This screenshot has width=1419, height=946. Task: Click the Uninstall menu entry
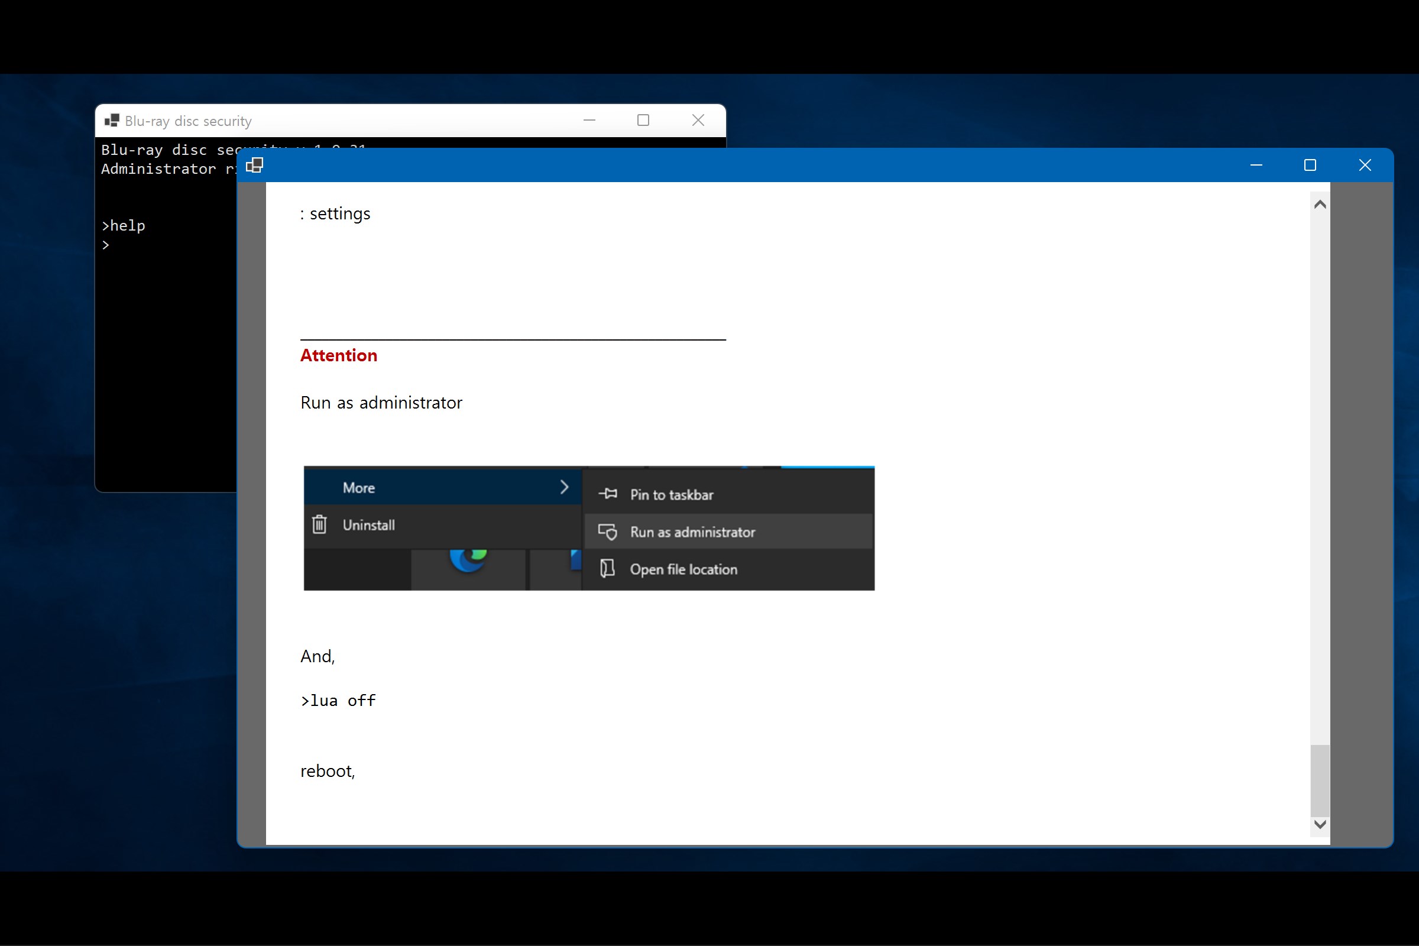click(x=368, y=525)
